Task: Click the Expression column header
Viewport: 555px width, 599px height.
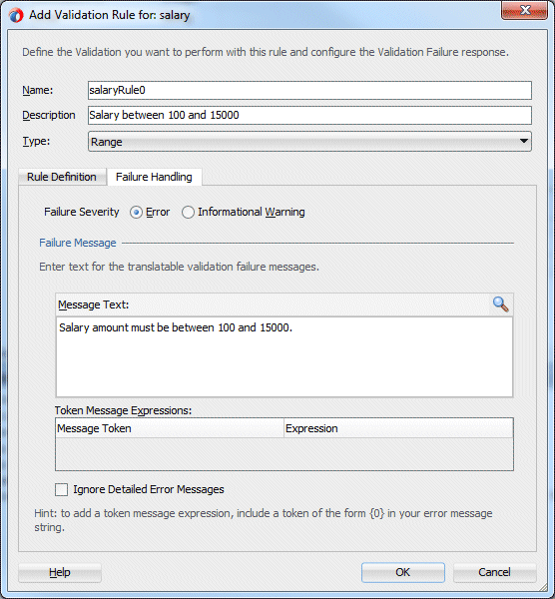Action: click(x=398, y=428)
